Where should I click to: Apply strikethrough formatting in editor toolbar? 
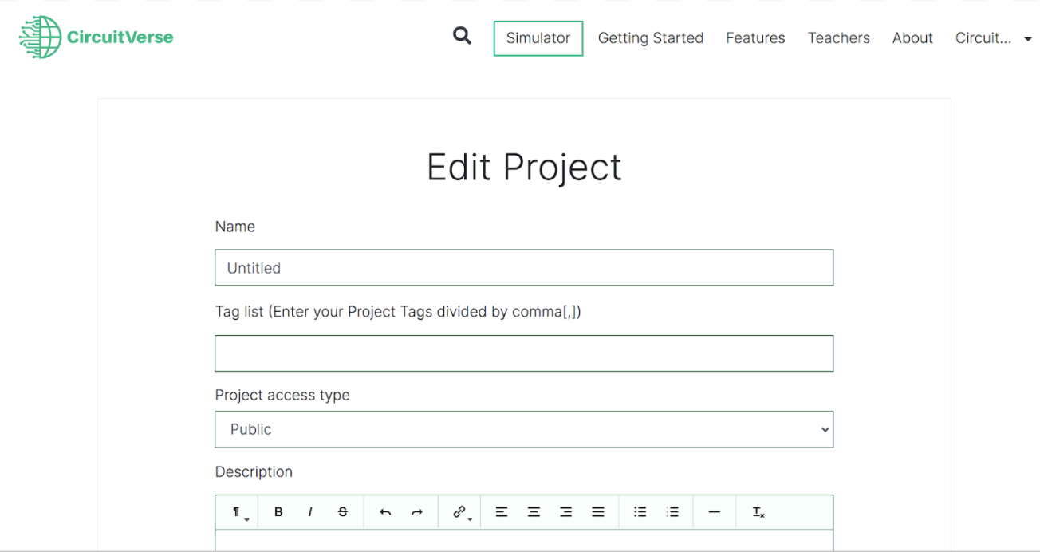tap(343, 512)
